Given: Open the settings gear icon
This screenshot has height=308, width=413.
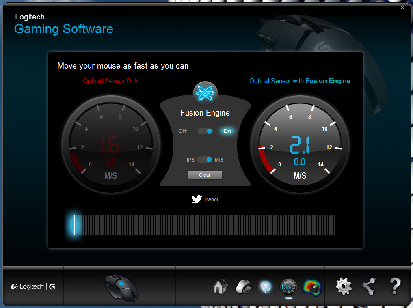Looking at the screenshot, I should (x=344, y=286).
